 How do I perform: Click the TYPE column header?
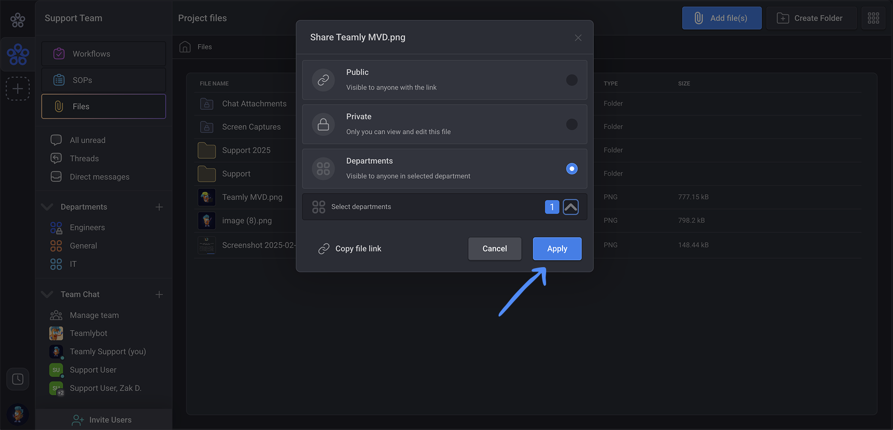click(610, 83)
